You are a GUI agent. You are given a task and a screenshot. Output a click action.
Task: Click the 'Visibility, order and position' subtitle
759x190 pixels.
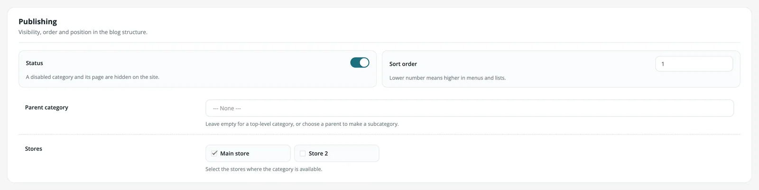pyautogui.click(x=83, y=32)
